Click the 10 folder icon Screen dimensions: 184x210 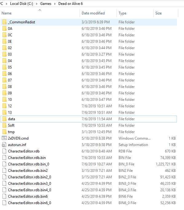pos(4,99)
